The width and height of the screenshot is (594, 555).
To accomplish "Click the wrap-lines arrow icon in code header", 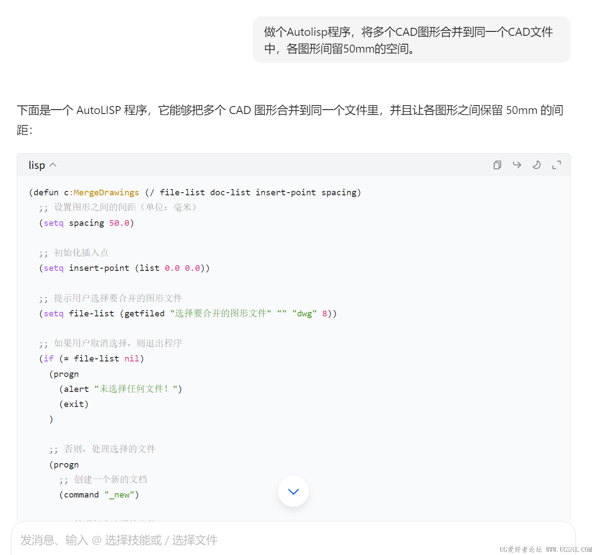I will coord(517,165).
